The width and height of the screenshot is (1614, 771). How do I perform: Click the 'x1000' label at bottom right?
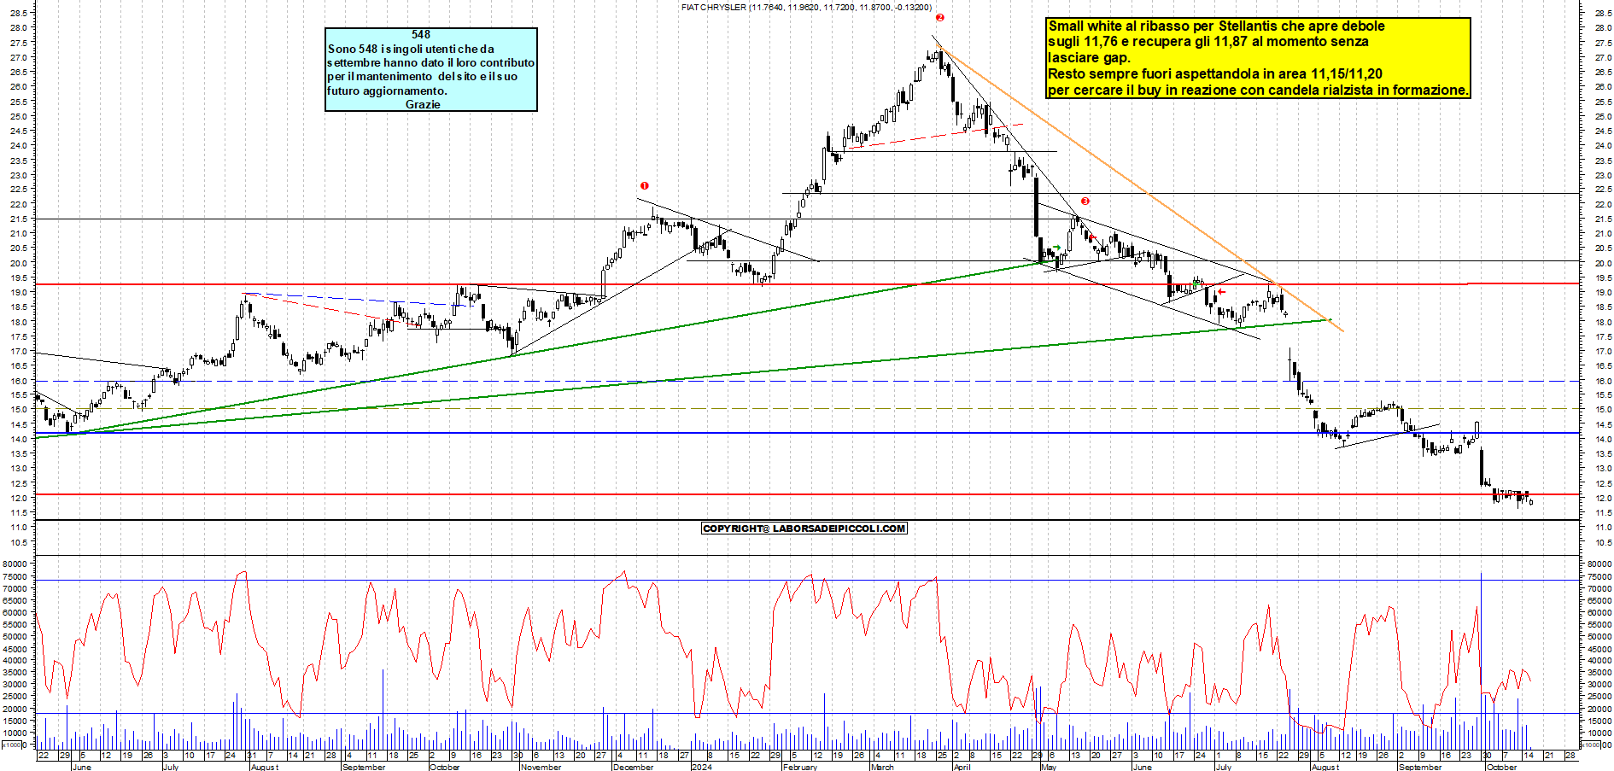[x=1590, y=745]
